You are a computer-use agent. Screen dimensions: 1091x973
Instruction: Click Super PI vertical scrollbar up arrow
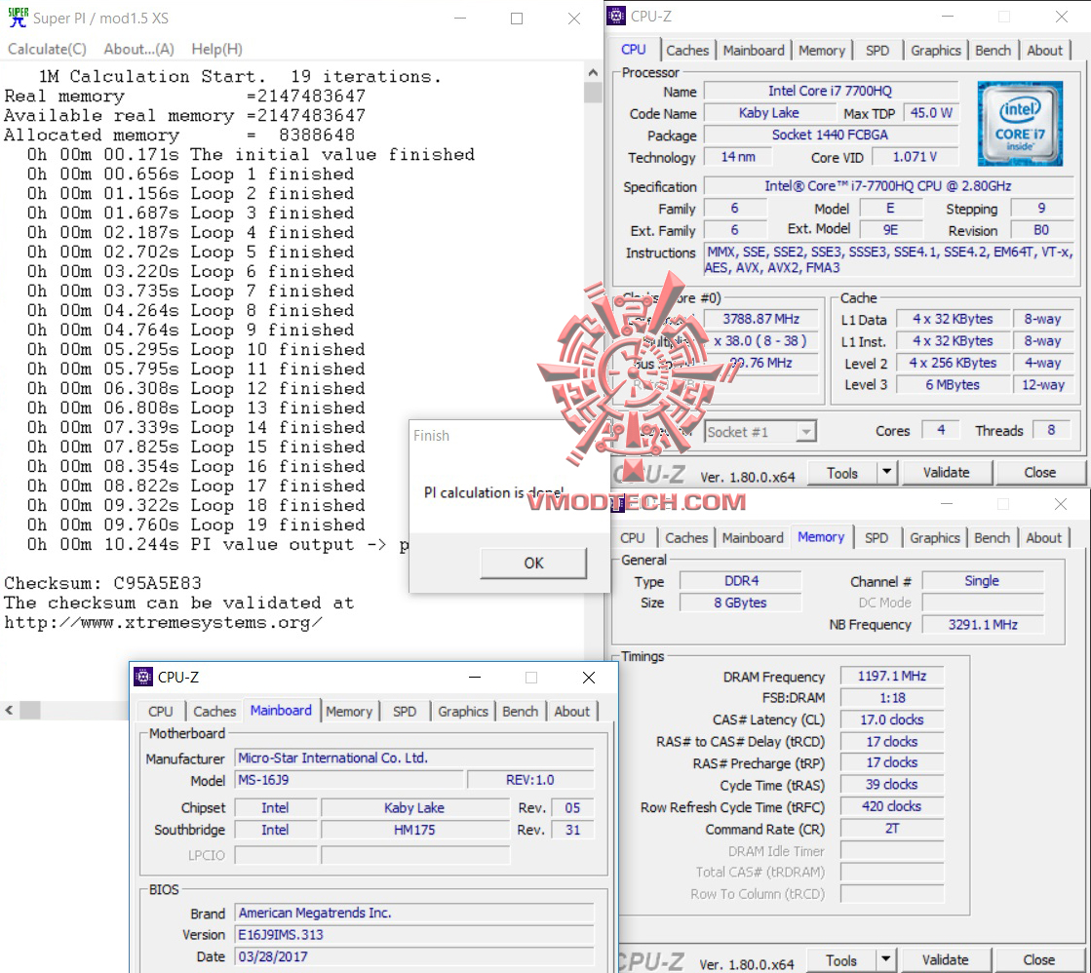(593, 72)
